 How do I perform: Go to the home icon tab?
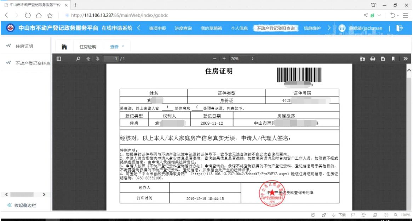tap(64, 47)
